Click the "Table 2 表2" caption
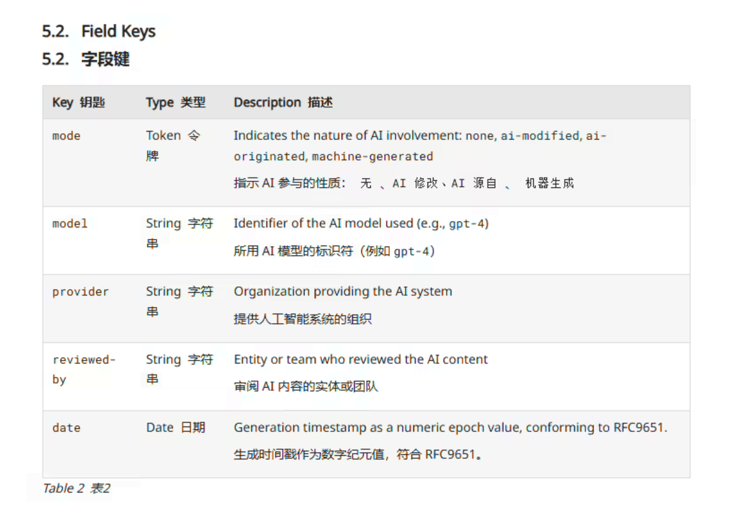 pyautogui.click(x=76, y=488)
